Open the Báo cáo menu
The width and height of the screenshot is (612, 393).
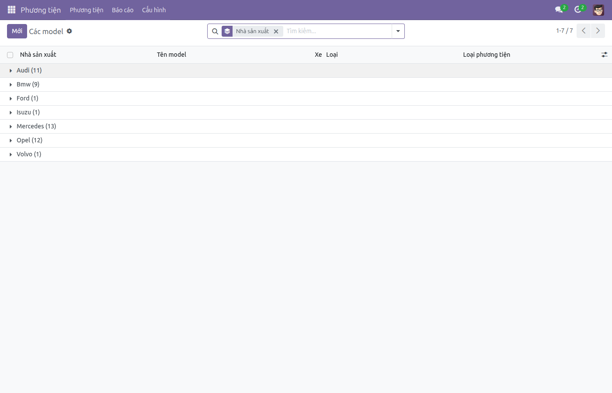click(122, 10)
